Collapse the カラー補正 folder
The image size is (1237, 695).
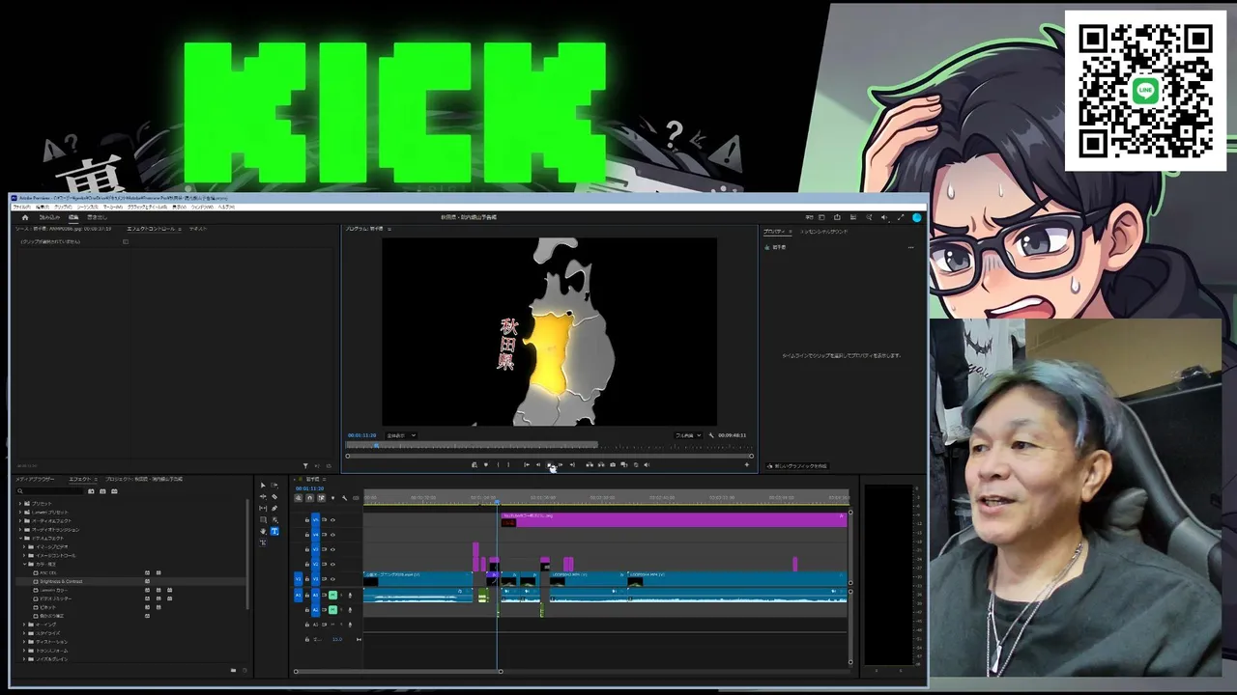click(x=25, y=565)
